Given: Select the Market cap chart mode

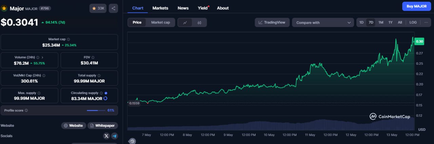Looking at the screenshot, I should pyautogui.click(x=160, y=22).
